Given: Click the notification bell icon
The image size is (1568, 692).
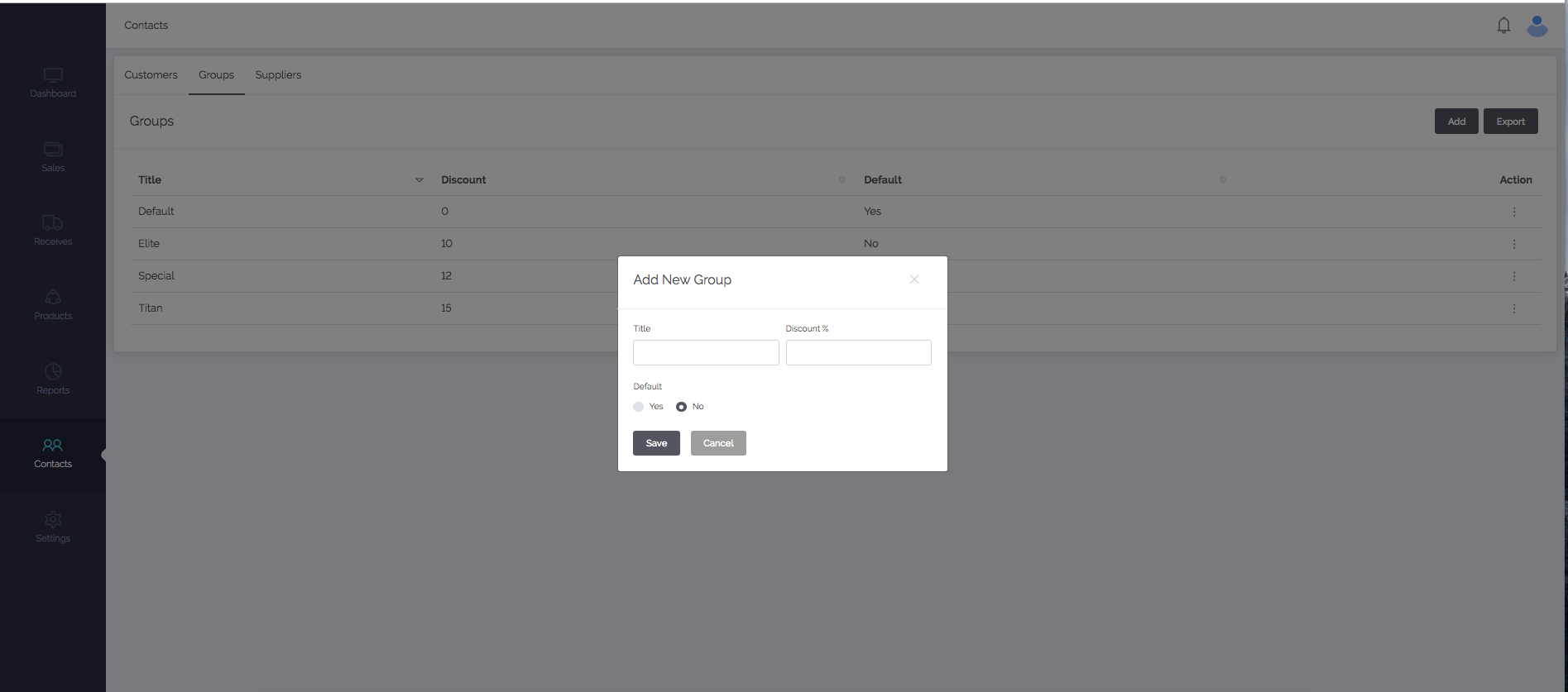Looking at the screenshot, I should [x=1503, y=26].
